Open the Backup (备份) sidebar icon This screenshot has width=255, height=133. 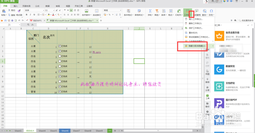tap(207, 105)
